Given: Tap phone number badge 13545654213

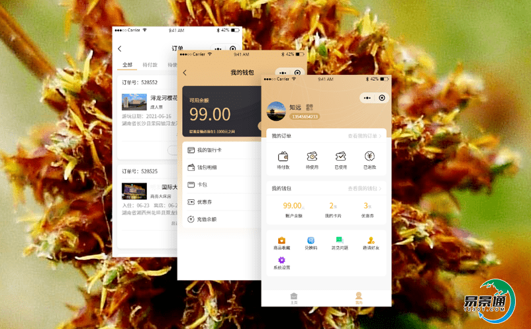Looking at the screenshot, I should (x=305, y=117).
